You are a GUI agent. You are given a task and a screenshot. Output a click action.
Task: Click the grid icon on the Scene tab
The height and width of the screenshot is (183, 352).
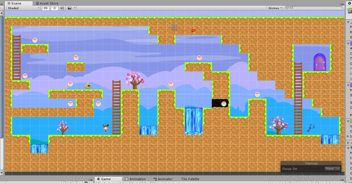point(9,3)
